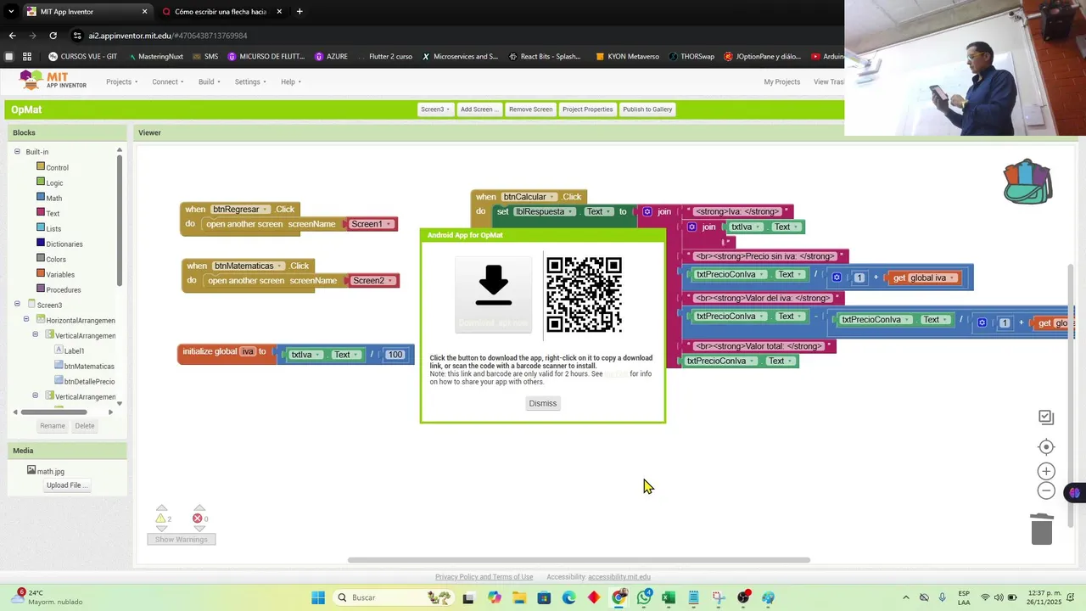Click the blue mutator gear on top join block
1086x611 pixels.
tap(647, 211)
